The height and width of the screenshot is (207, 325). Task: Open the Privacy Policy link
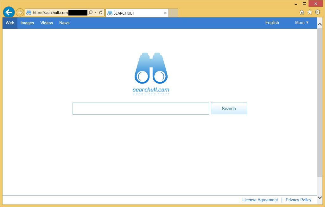pyautogui.click(x=298, y=200)
